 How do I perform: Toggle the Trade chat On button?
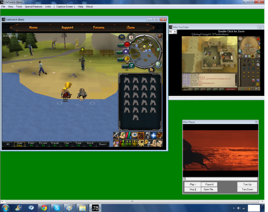coord(78,144)
